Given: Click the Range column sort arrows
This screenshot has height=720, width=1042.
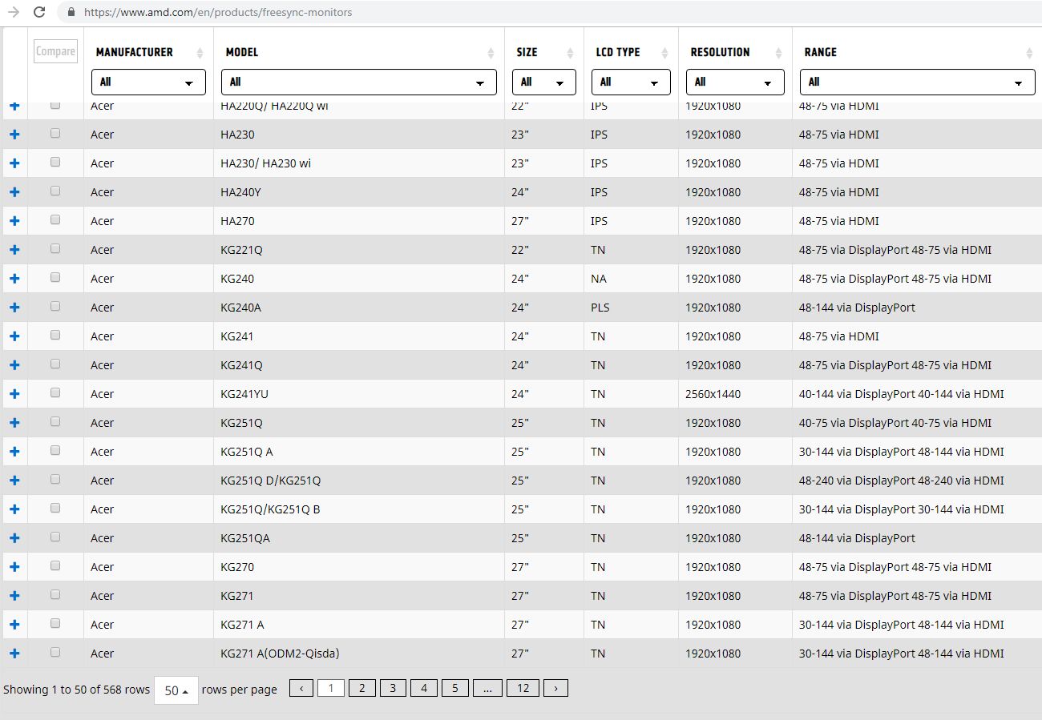Looking at the screenshot, I should pyautogui.click(x=1029, y=53).
